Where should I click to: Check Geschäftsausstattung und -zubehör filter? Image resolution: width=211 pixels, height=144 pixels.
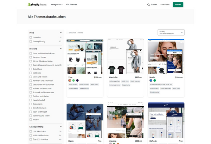[31, 65]
